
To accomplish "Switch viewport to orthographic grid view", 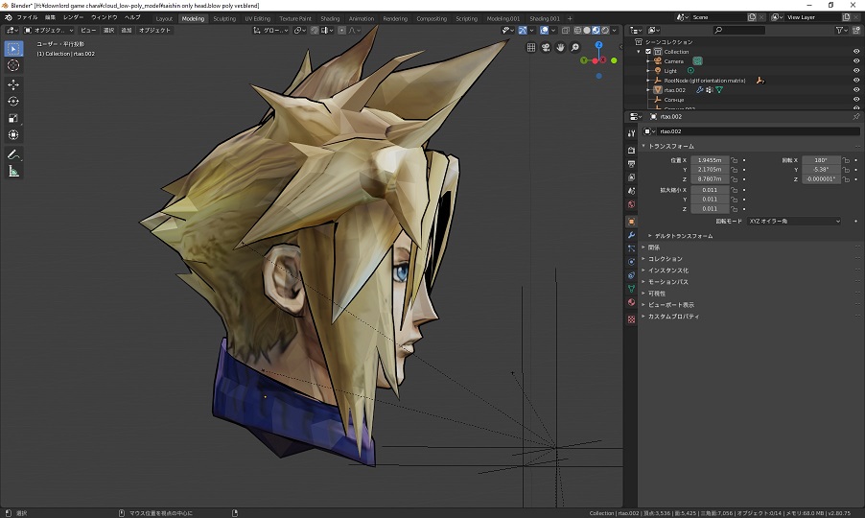I will (x=530, y=47).
